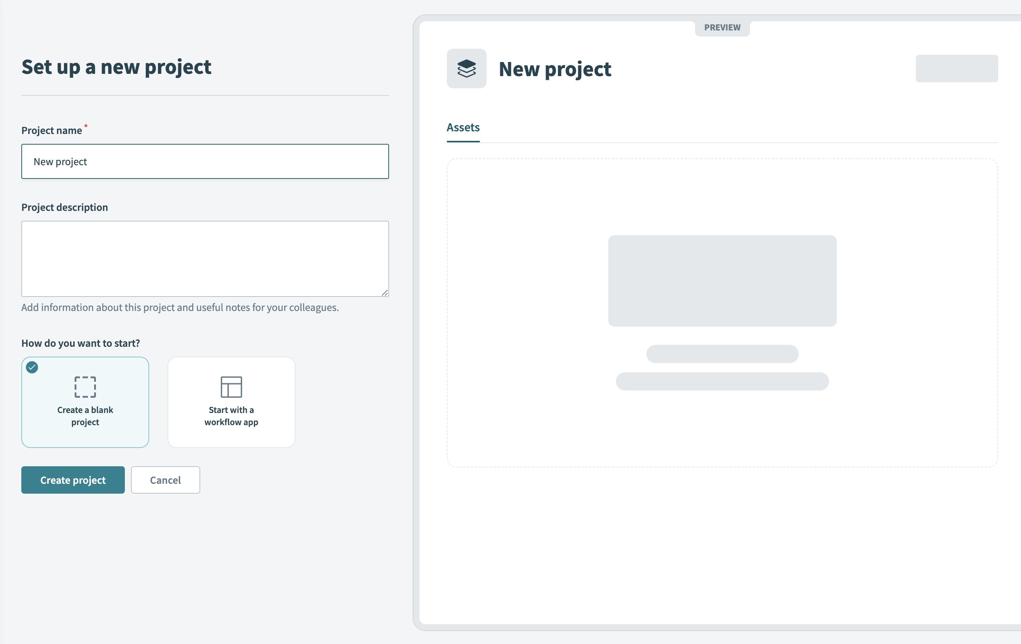Select the Create a blank project option
Viewport: 1021px width, 644px height.
click(85, 402)
